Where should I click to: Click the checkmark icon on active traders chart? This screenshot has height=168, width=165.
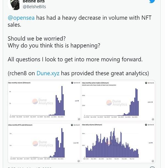tap(153, 119)
